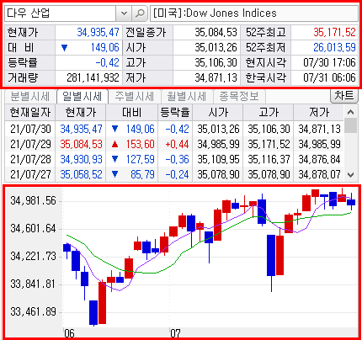Click the down-triangle beside 85.79

(x=114, y=175)
